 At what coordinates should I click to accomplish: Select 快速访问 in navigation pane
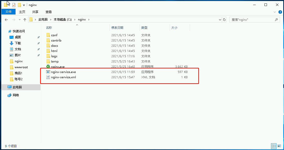coord(19,31)
